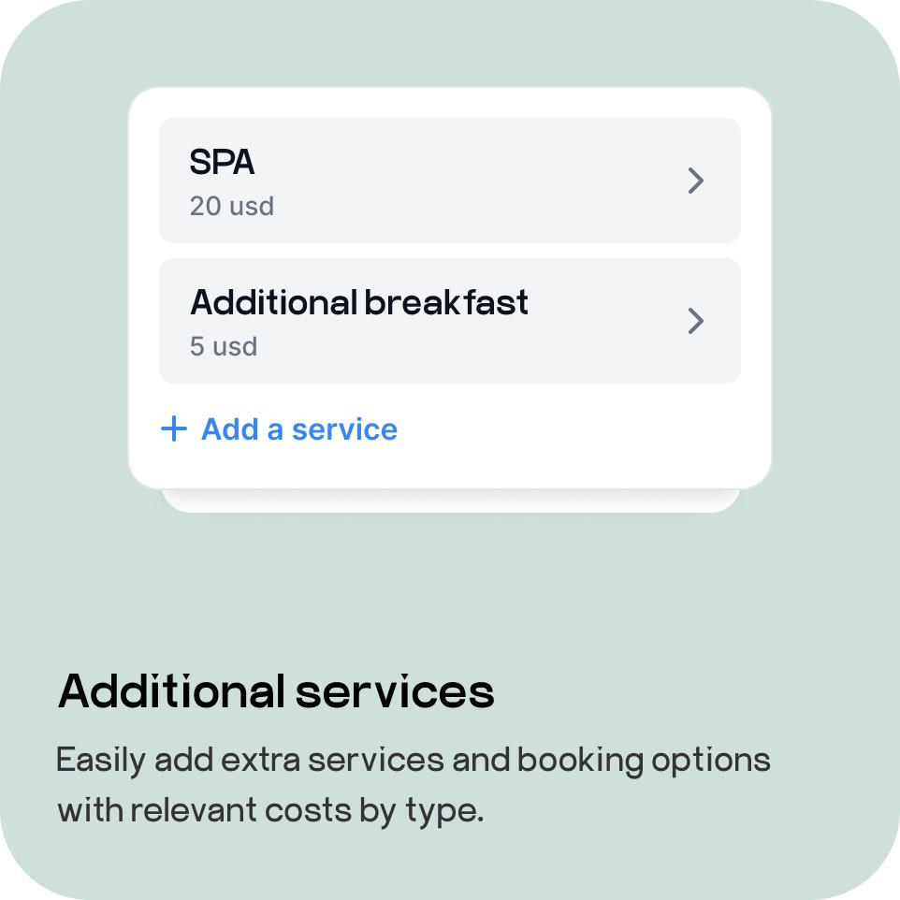Select the SPA service title
900x900 pixels.
222,162
